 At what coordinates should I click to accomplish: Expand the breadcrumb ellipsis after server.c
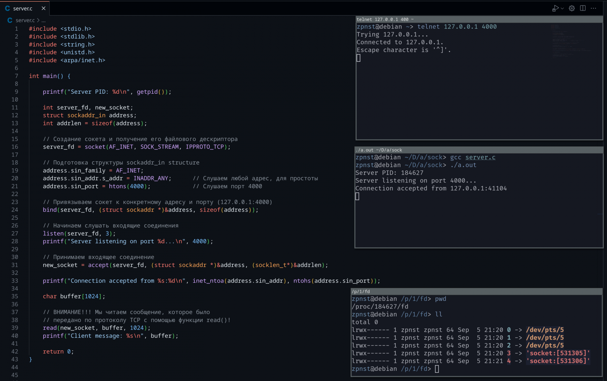44,20
